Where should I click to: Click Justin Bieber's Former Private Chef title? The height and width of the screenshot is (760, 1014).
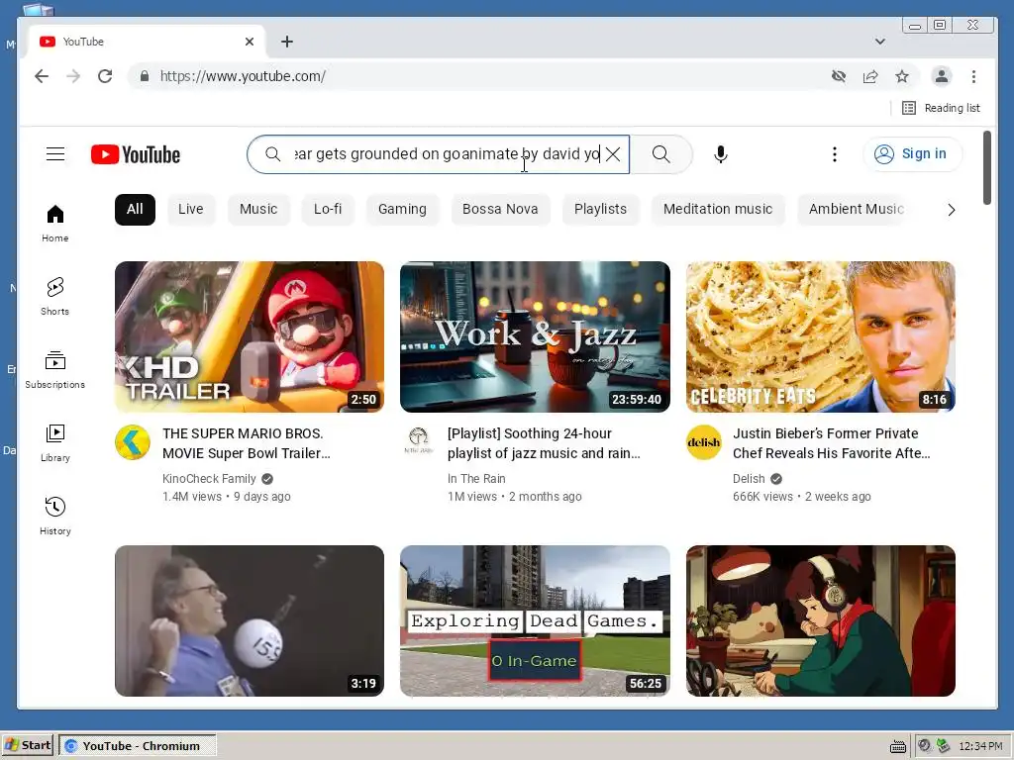pos(832,443)
